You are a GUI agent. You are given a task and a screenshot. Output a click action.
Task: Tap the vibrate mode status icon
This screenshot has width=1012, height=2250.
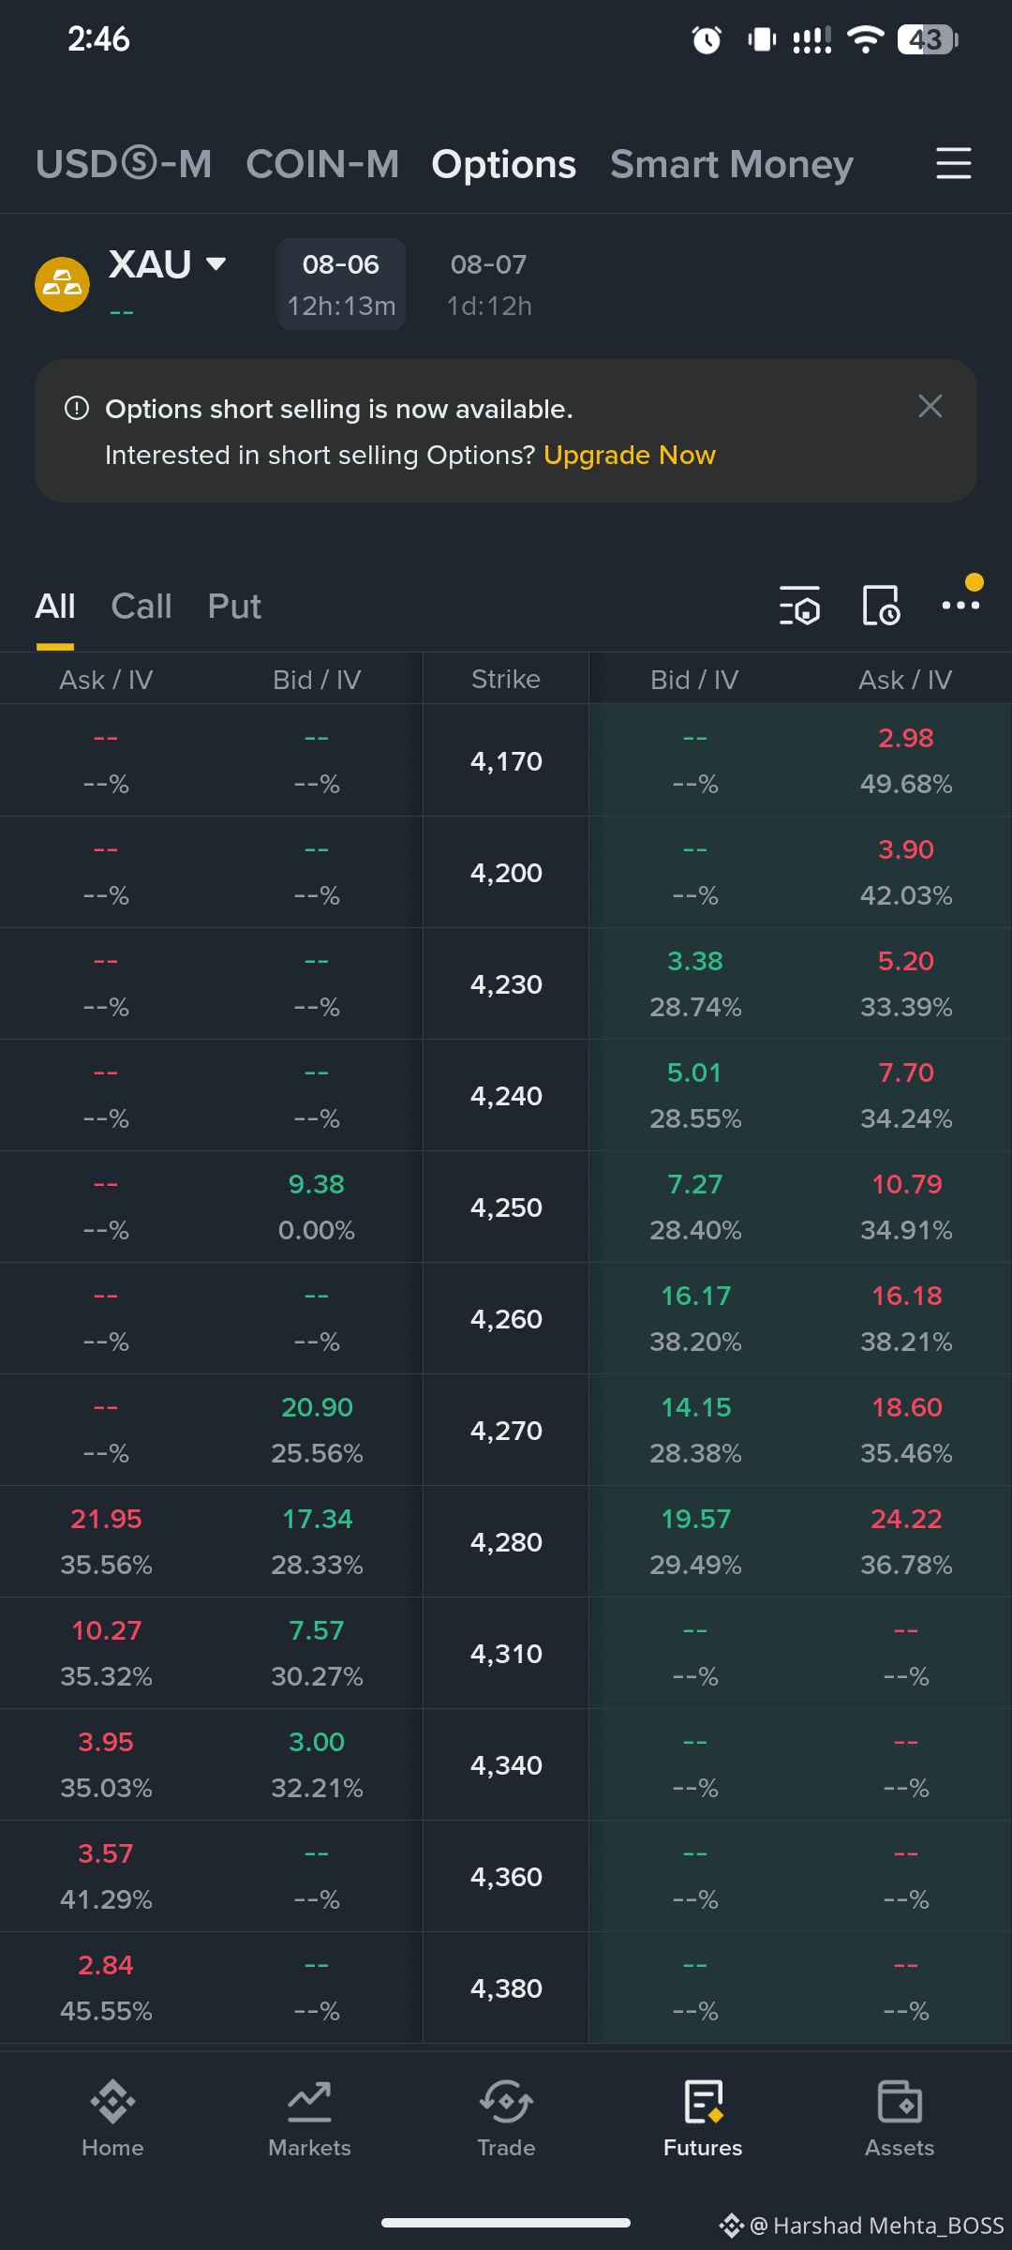point(762,39)
